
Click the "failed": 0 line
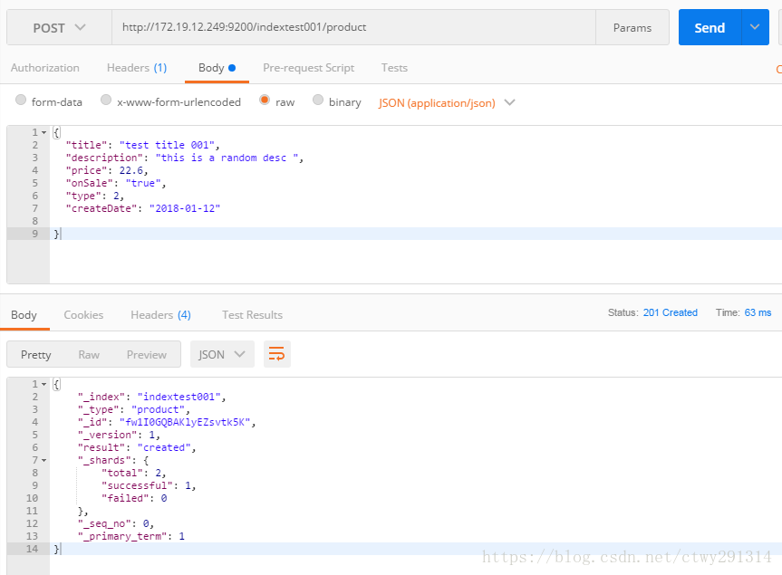(134, 499)
